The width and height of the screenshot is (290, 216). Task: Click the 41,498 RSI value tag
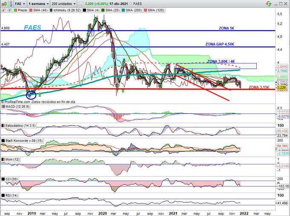(x=282, y=203)
